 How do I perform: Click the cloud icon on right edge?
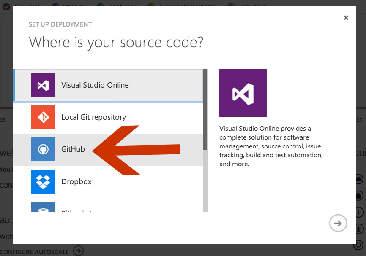358,179
